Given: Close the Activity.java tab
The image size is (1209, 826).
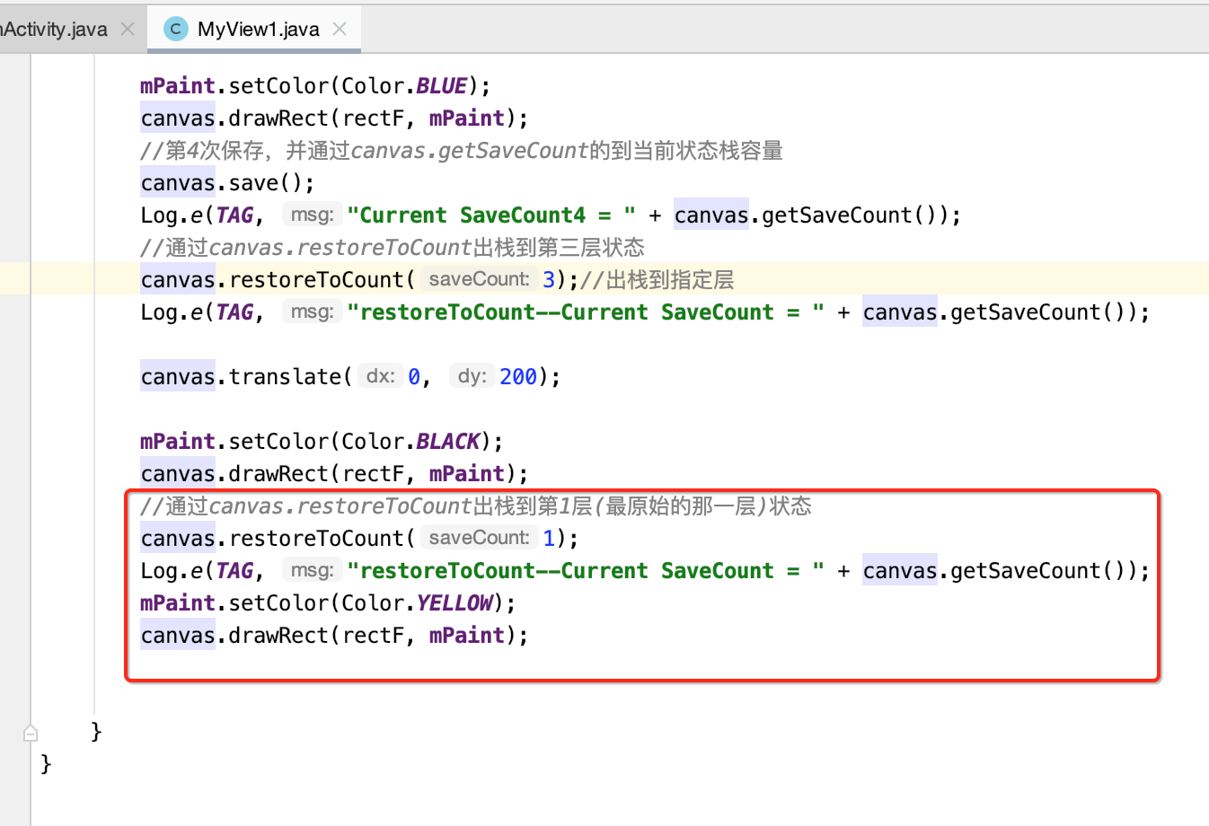Looking at the screenshot, I should 128,29.
